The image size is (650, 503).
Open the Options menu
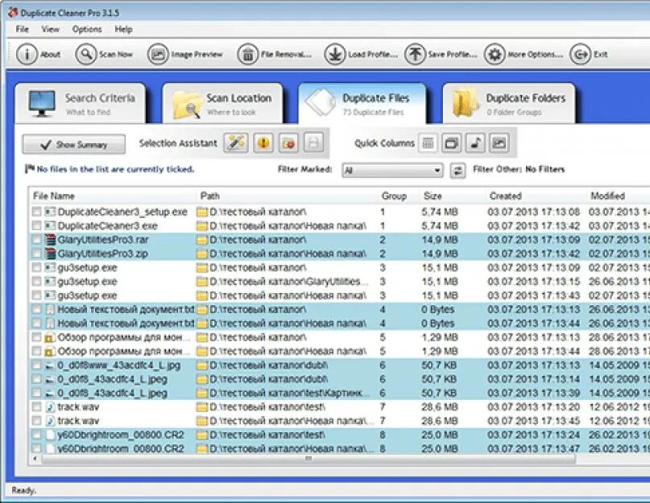click(x=87, y=30)
